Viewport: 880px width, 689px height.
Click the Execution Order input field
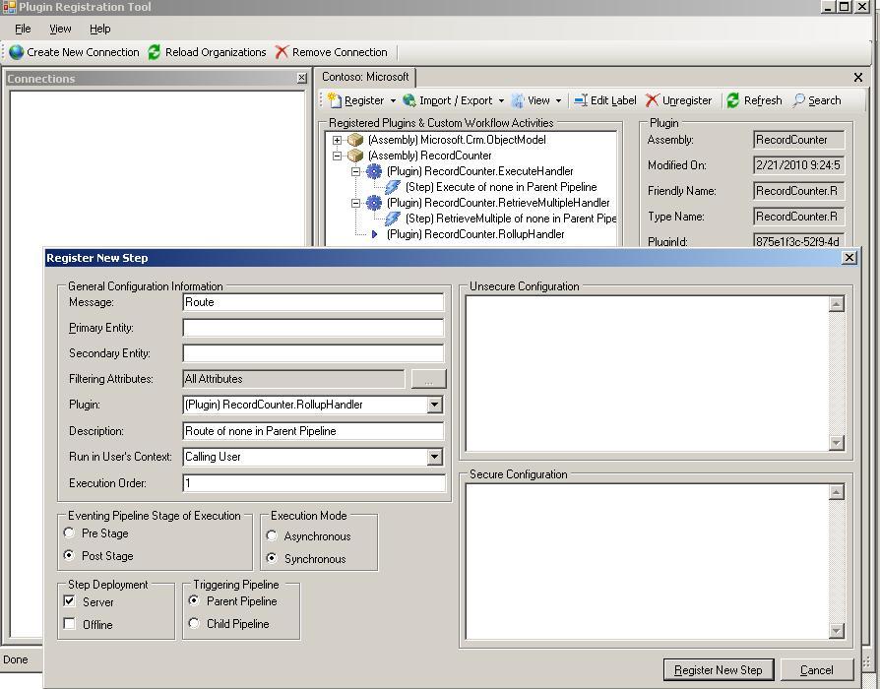pos(314,483)
